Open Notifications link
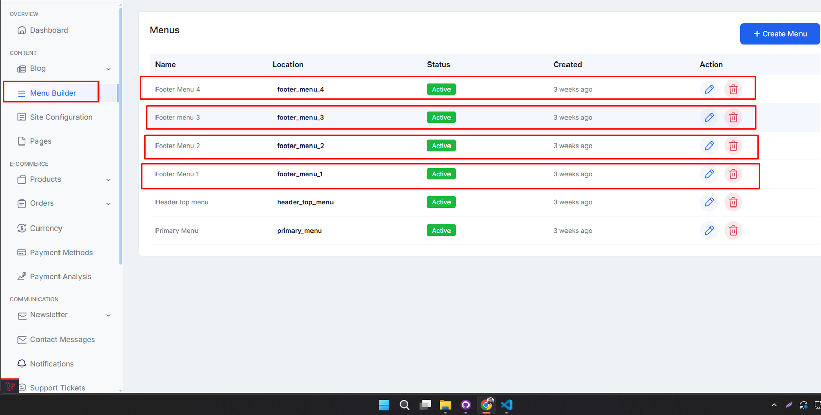Screen dimensions: 821x415 (x=52, y=364)
